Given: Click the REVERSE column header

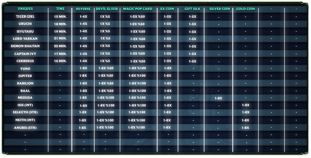Looking at the screenshot, I should tap(83, 9).
